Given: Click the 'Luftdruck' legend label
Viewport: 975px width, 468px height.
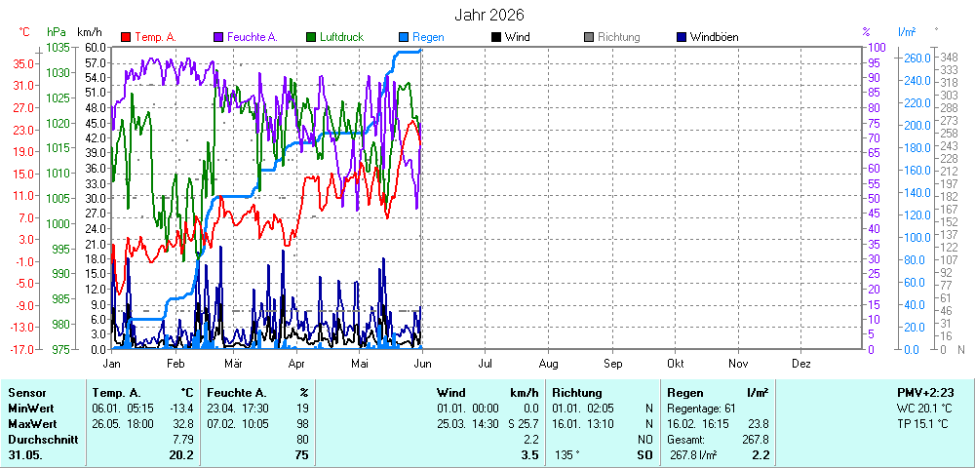Looking at the screenshot, I should [x=341, y=37].
